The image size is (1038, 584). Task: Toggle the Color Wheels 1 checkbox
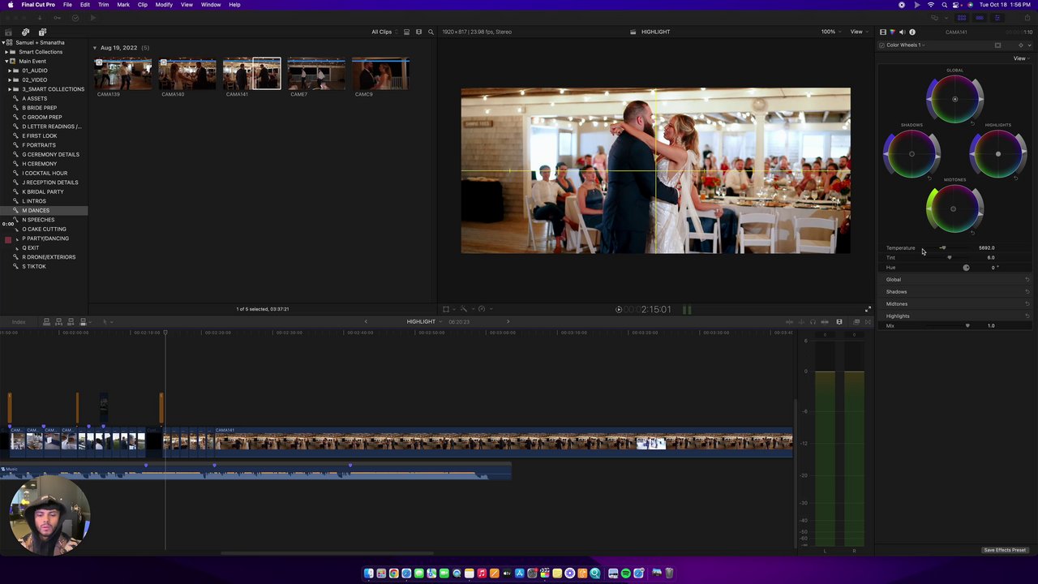coord(881,45)
